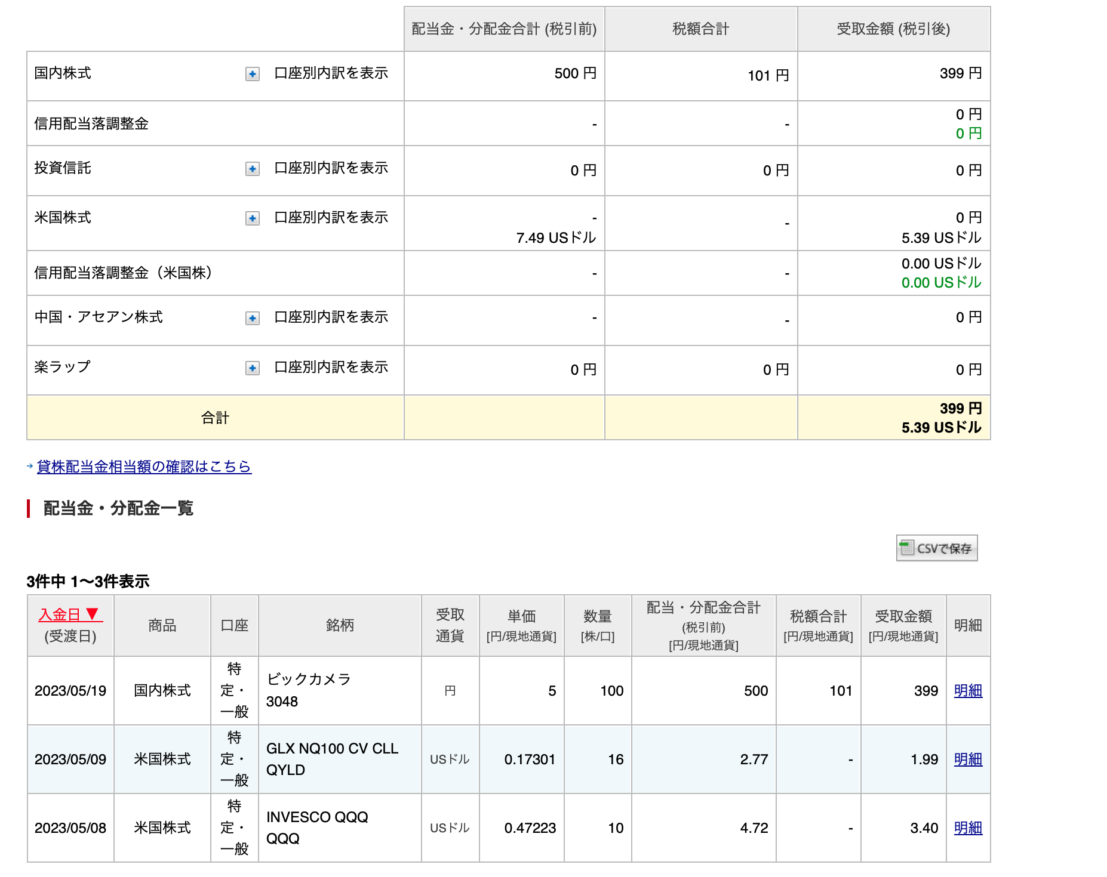Image resolution: width=1107 pixels, height=877 pixels.
Task: Click the GLX NQ100 CV CLL QYLD name
Action: pyautogui.click(x=332, y=759)
